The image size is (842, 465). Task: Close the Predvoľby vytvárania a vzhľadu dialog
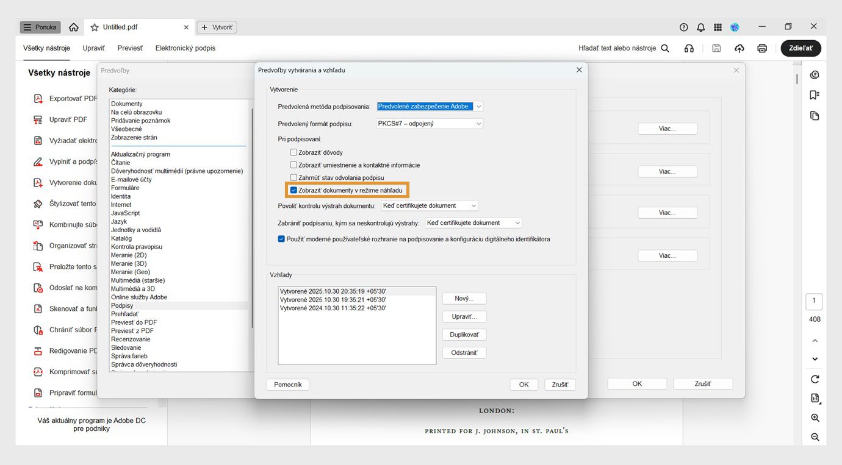(x=579, y=70)
